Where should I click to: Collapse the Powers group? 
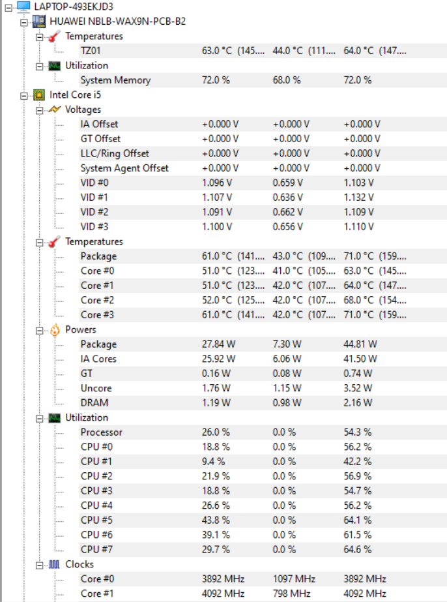tap(39, 331)
